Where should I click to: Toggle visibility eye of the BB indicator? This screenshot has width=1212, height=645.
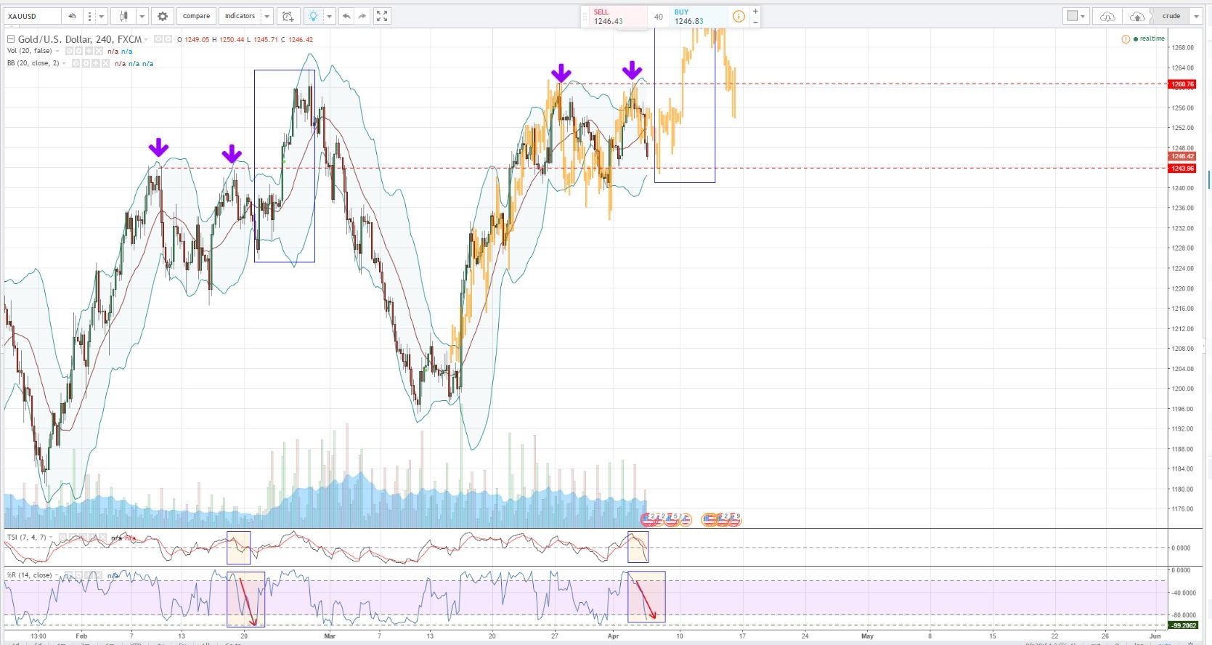[x=75, y=64]
